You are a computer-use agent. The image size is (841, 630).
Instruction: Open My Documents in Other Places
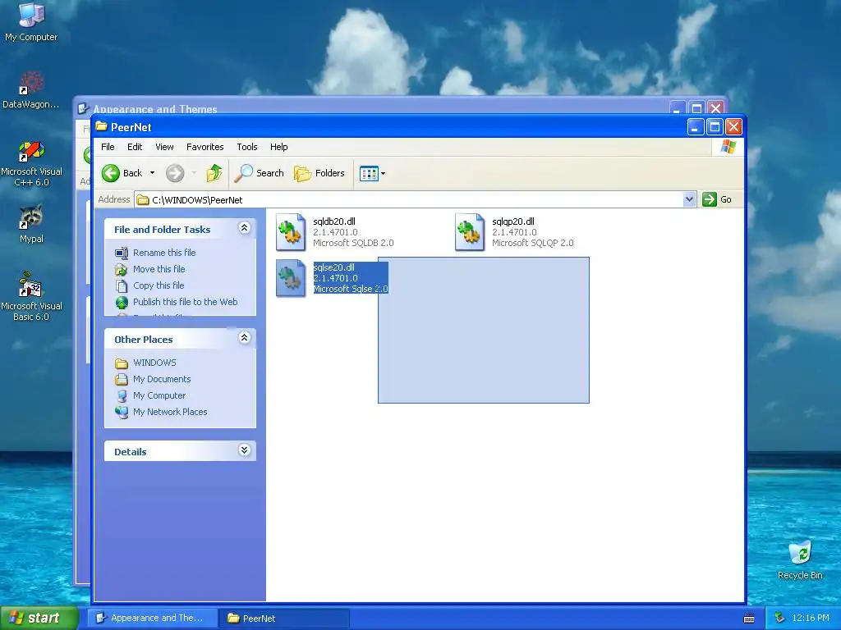162,379
